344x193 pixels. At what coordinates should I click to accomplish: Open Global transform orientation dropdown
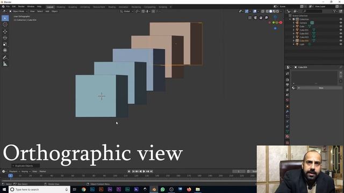pyautogui.click(x=127, y=11)
